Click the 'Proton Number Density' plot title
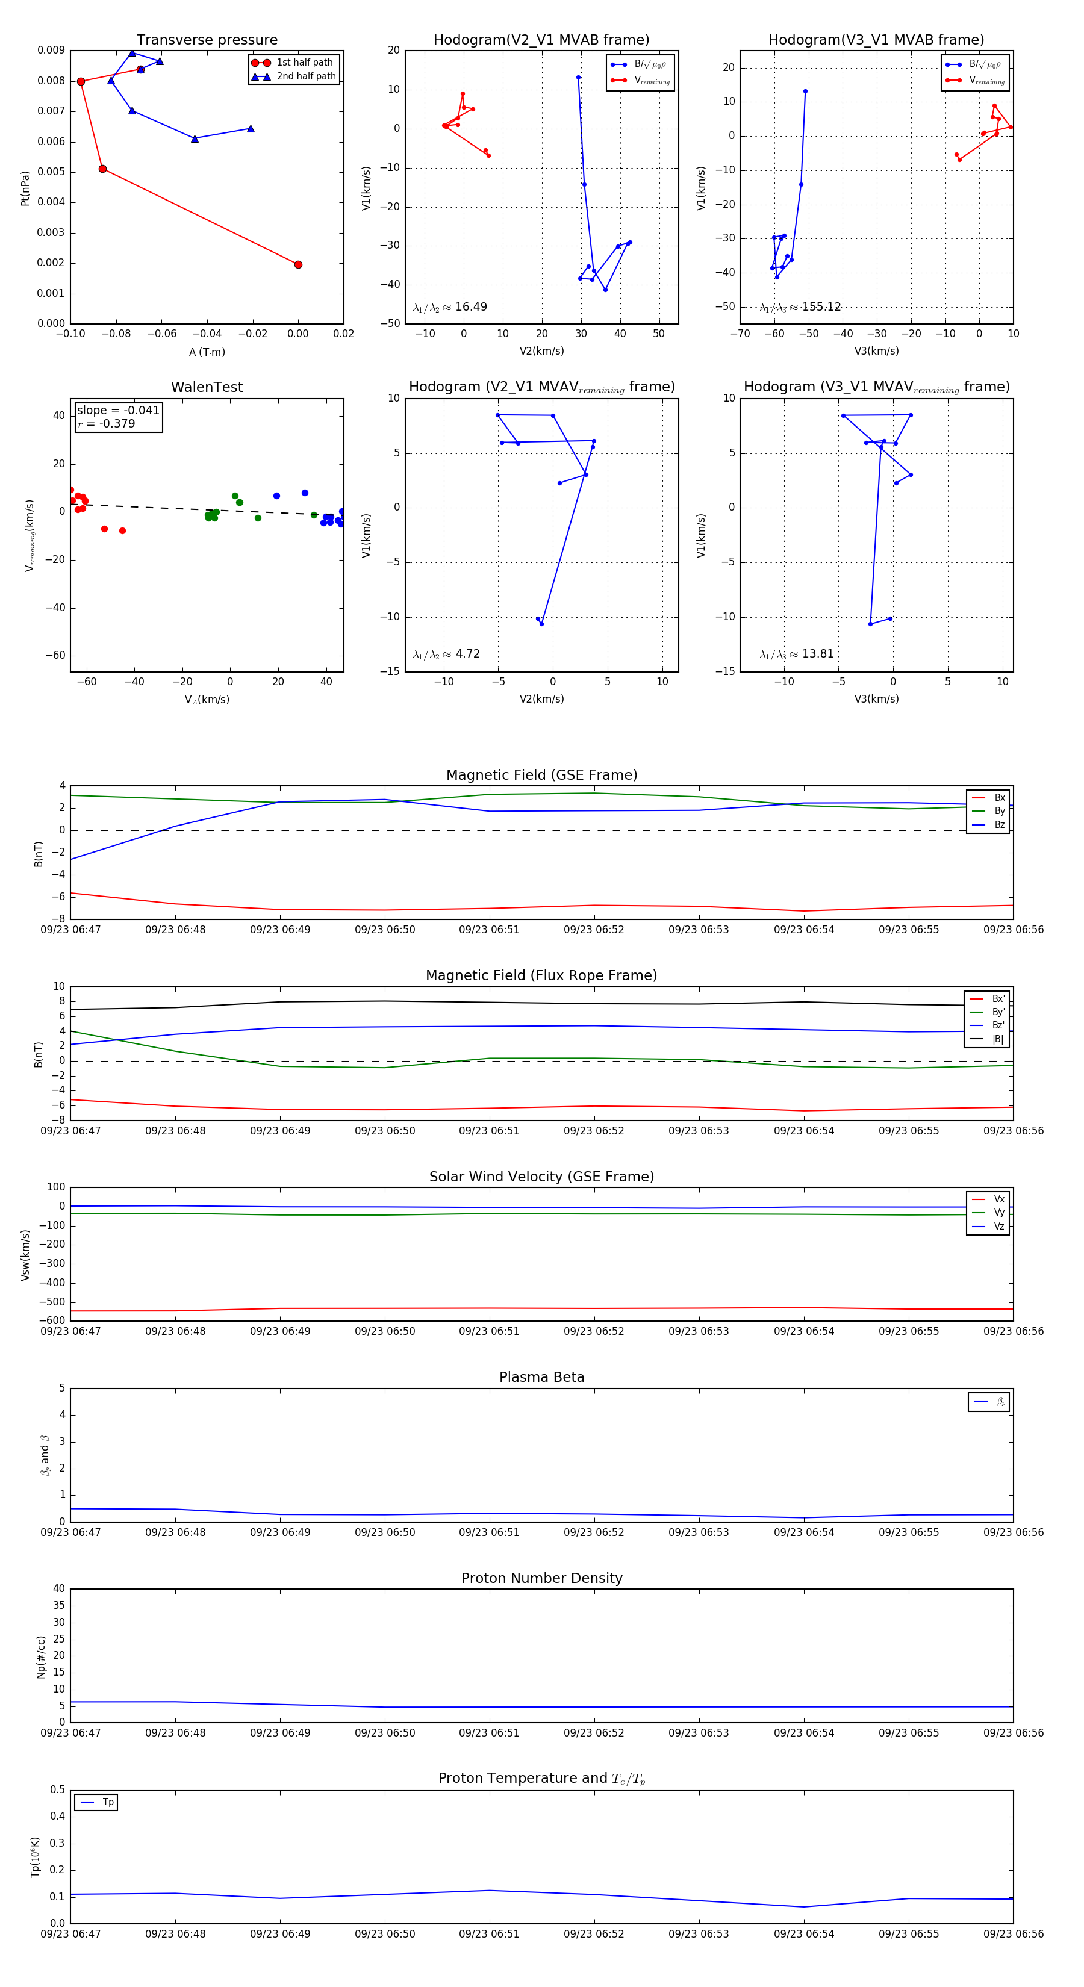1084x1987 pixels. (541, 1578)
